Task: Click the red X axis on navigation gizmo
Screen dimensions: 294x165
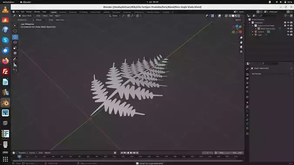Action: [240, 32]
